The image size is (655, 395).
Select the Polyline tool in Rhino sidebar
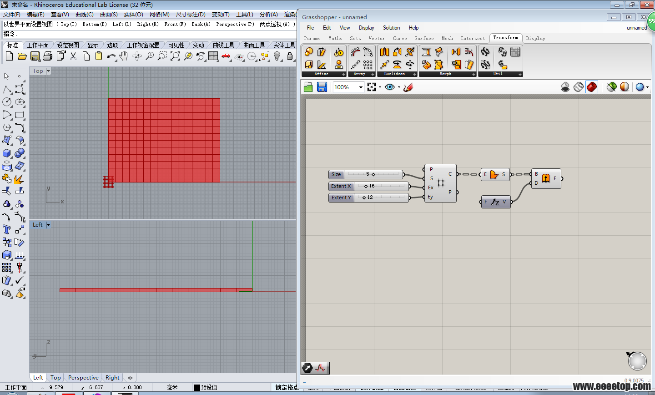tap(7, 89)
